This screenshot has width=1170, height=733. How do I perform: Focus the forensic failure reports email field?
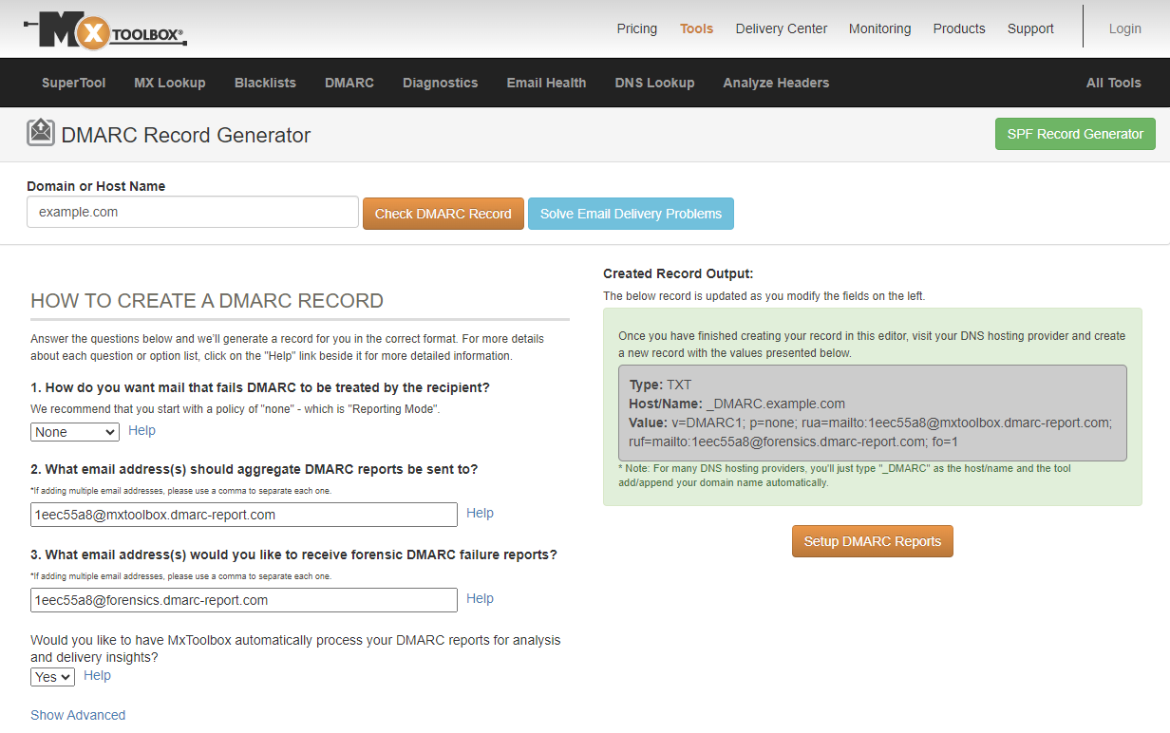click(x=244, y=600)
